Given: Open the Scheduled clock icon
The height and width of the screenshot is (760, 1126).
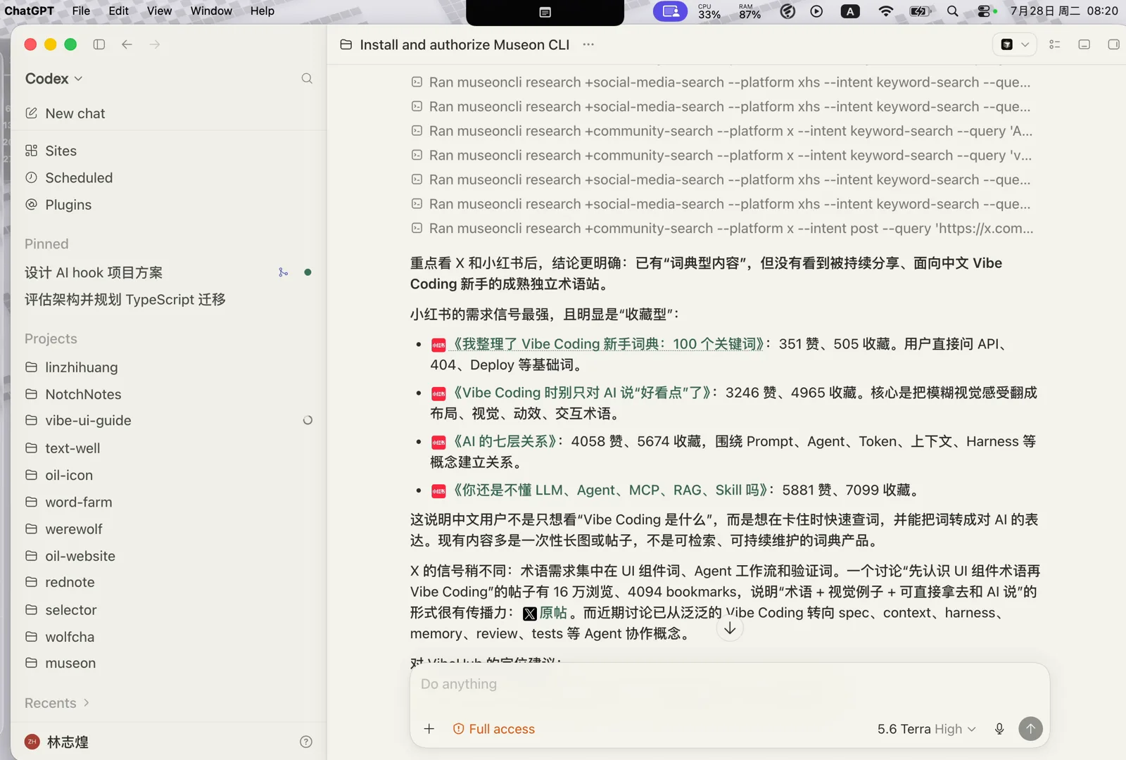Looking at the screenshot, I should click(31, 177).
